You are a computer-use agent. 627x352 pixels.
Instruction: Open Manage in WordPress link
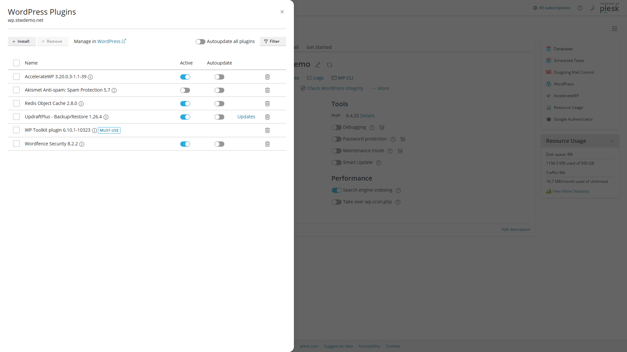112,41
